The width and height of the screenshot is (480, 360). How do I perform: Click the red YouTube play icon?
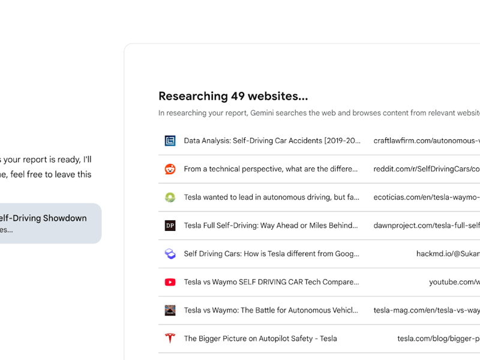click(170, 282)
